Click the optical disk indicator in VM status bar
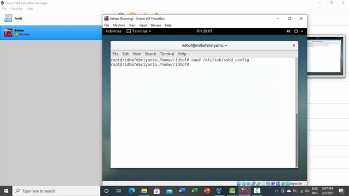The image size is (349, 196). click(244, 183)
